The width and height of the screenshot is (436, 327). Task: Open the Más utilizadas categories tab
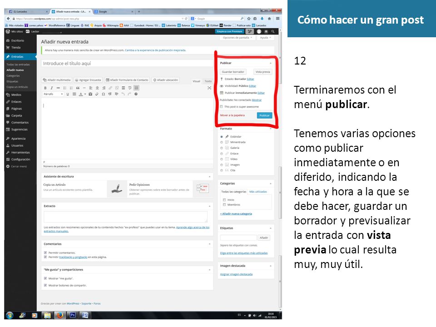point(258,192)
